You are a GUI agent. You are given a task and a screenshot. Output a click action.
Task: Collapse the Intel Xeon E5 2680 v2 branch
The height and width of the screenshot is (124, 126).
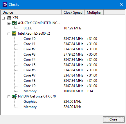pyautogui.click(x=9, y=34)
